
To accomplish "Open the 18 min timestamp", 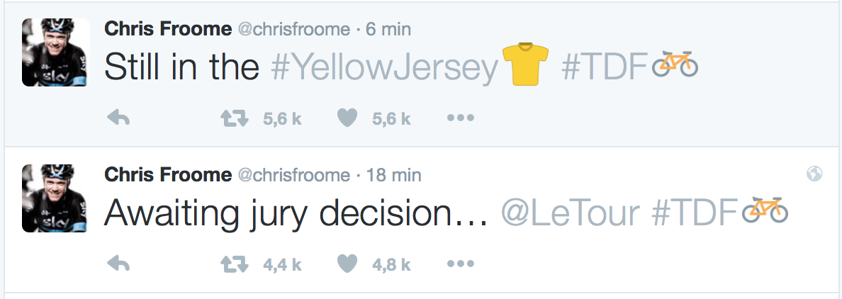I will (x=393, y=175).
